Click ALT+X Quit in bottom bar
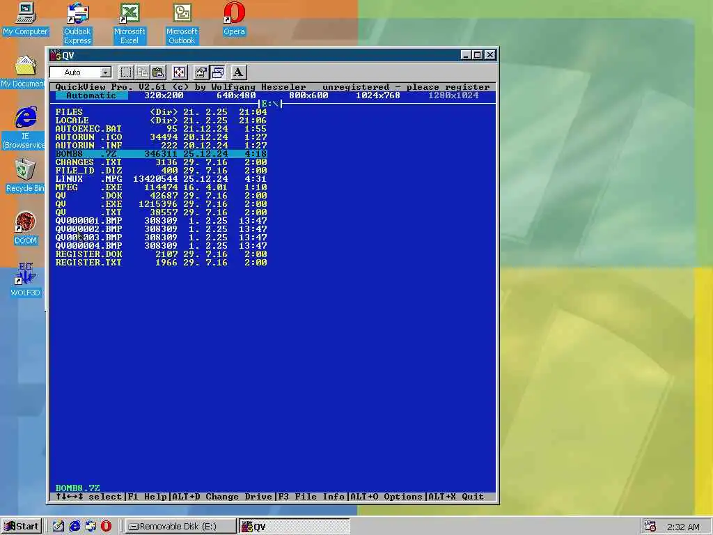The height and width of the screenshot is (535, 713). (x=456, y=496)
